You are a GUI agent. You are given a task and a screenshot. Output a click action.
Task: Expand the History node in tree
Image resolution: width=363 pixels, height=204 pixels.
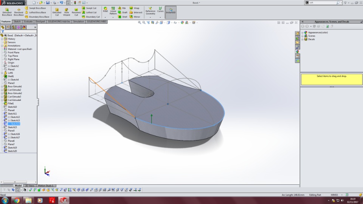click(x=2, y=39)
